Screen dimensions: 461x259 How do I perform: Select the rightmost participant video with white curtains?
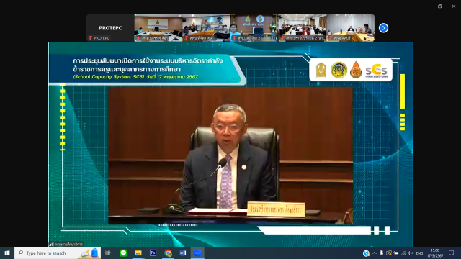[x=351, y=28]
